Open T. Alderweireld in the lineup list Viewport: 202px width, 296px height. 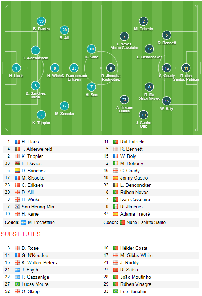click(x=37, y=149)
